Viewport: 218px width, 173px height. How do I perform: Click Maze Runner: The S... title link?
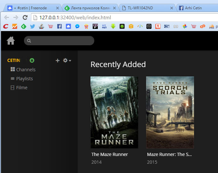tap(169, 154)
